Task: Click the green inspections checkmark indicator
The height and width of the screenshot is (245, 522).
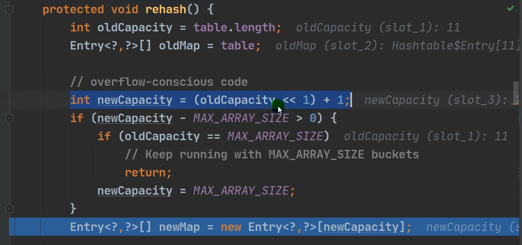Action: [510, 8]
